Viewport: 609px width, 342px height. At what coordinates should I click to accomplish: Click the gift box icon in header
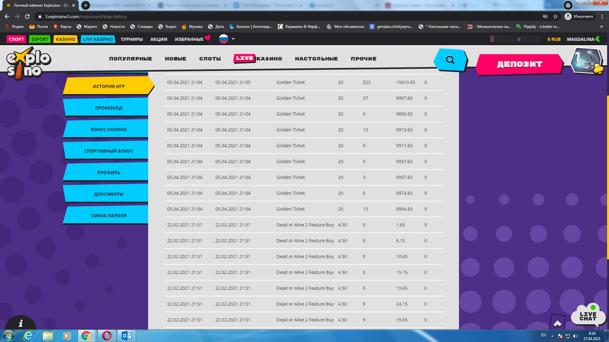point(492,39)
